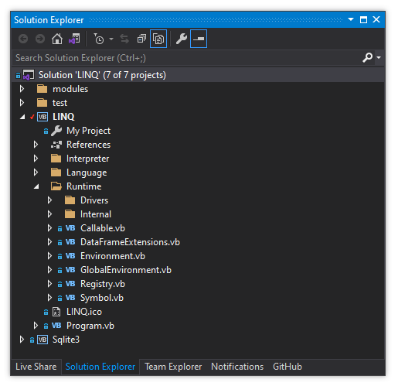Image resolution: width=398 pixels, height=386 pixels.
Task: Expand the Sqlite3 project node
Action: pyautogui.click(x=22, y=340)
